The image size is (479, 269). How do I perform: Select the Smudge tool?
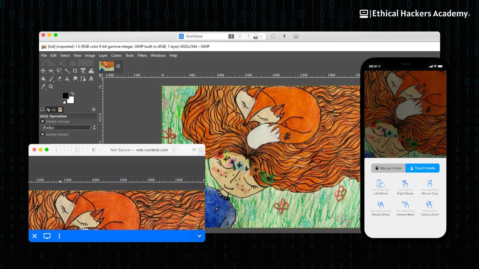75,79
